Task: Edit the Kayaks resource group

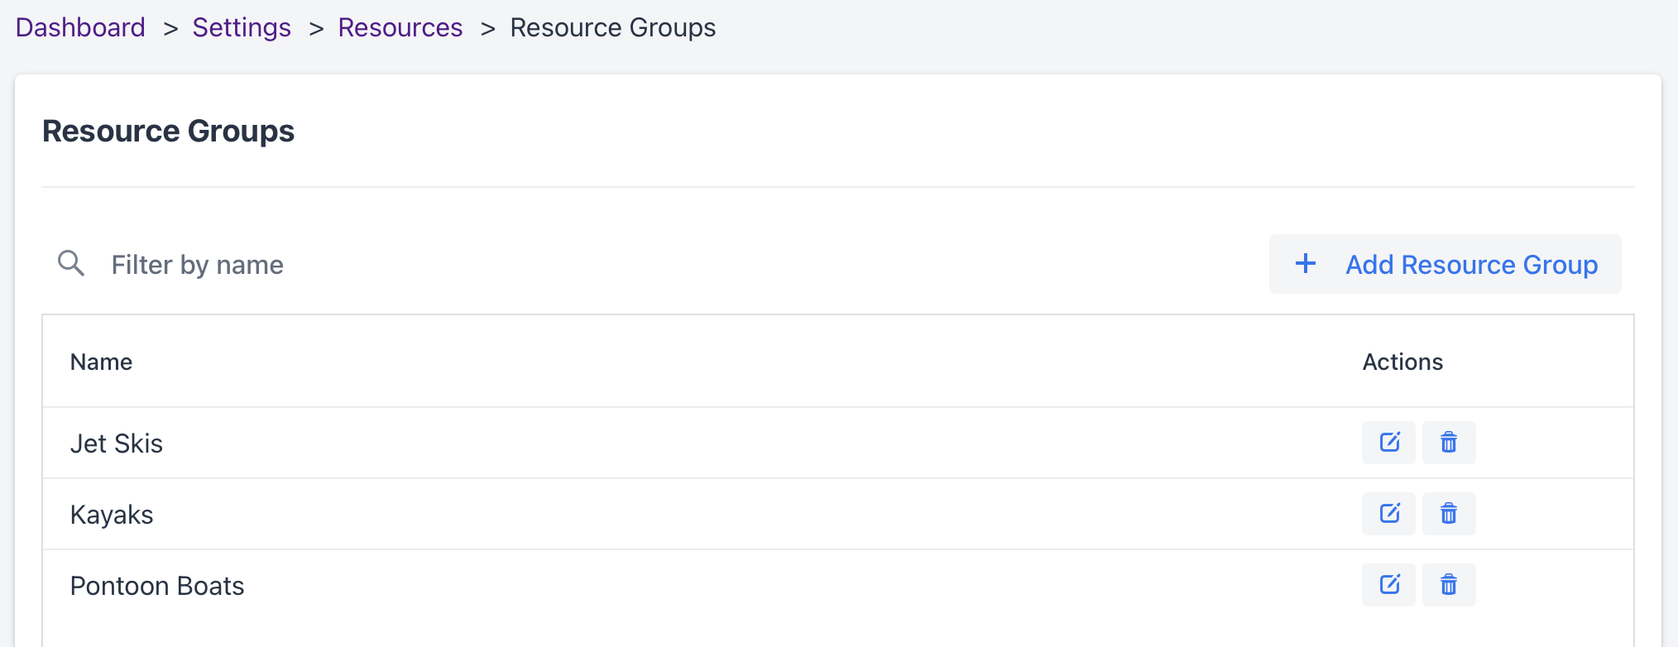Action: tap(1388, 514)
